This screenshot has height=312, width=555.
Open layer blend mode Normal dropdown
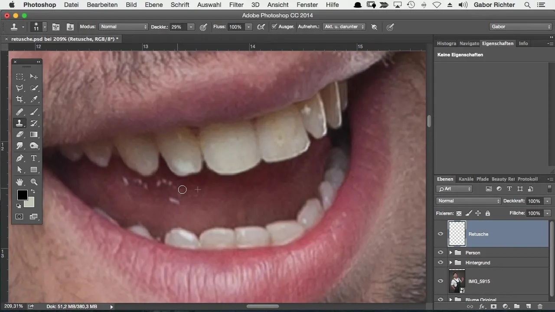[x=468, y=201]
